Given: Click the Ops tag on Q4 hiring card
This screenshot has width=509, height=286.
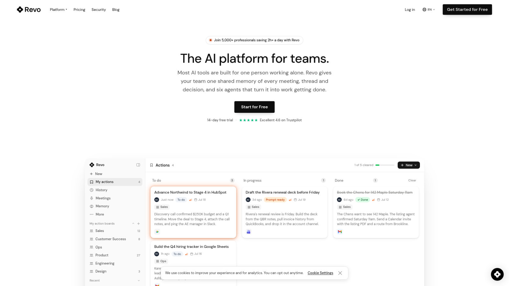Looking at the screenshot, I should (x=161, y=261).
